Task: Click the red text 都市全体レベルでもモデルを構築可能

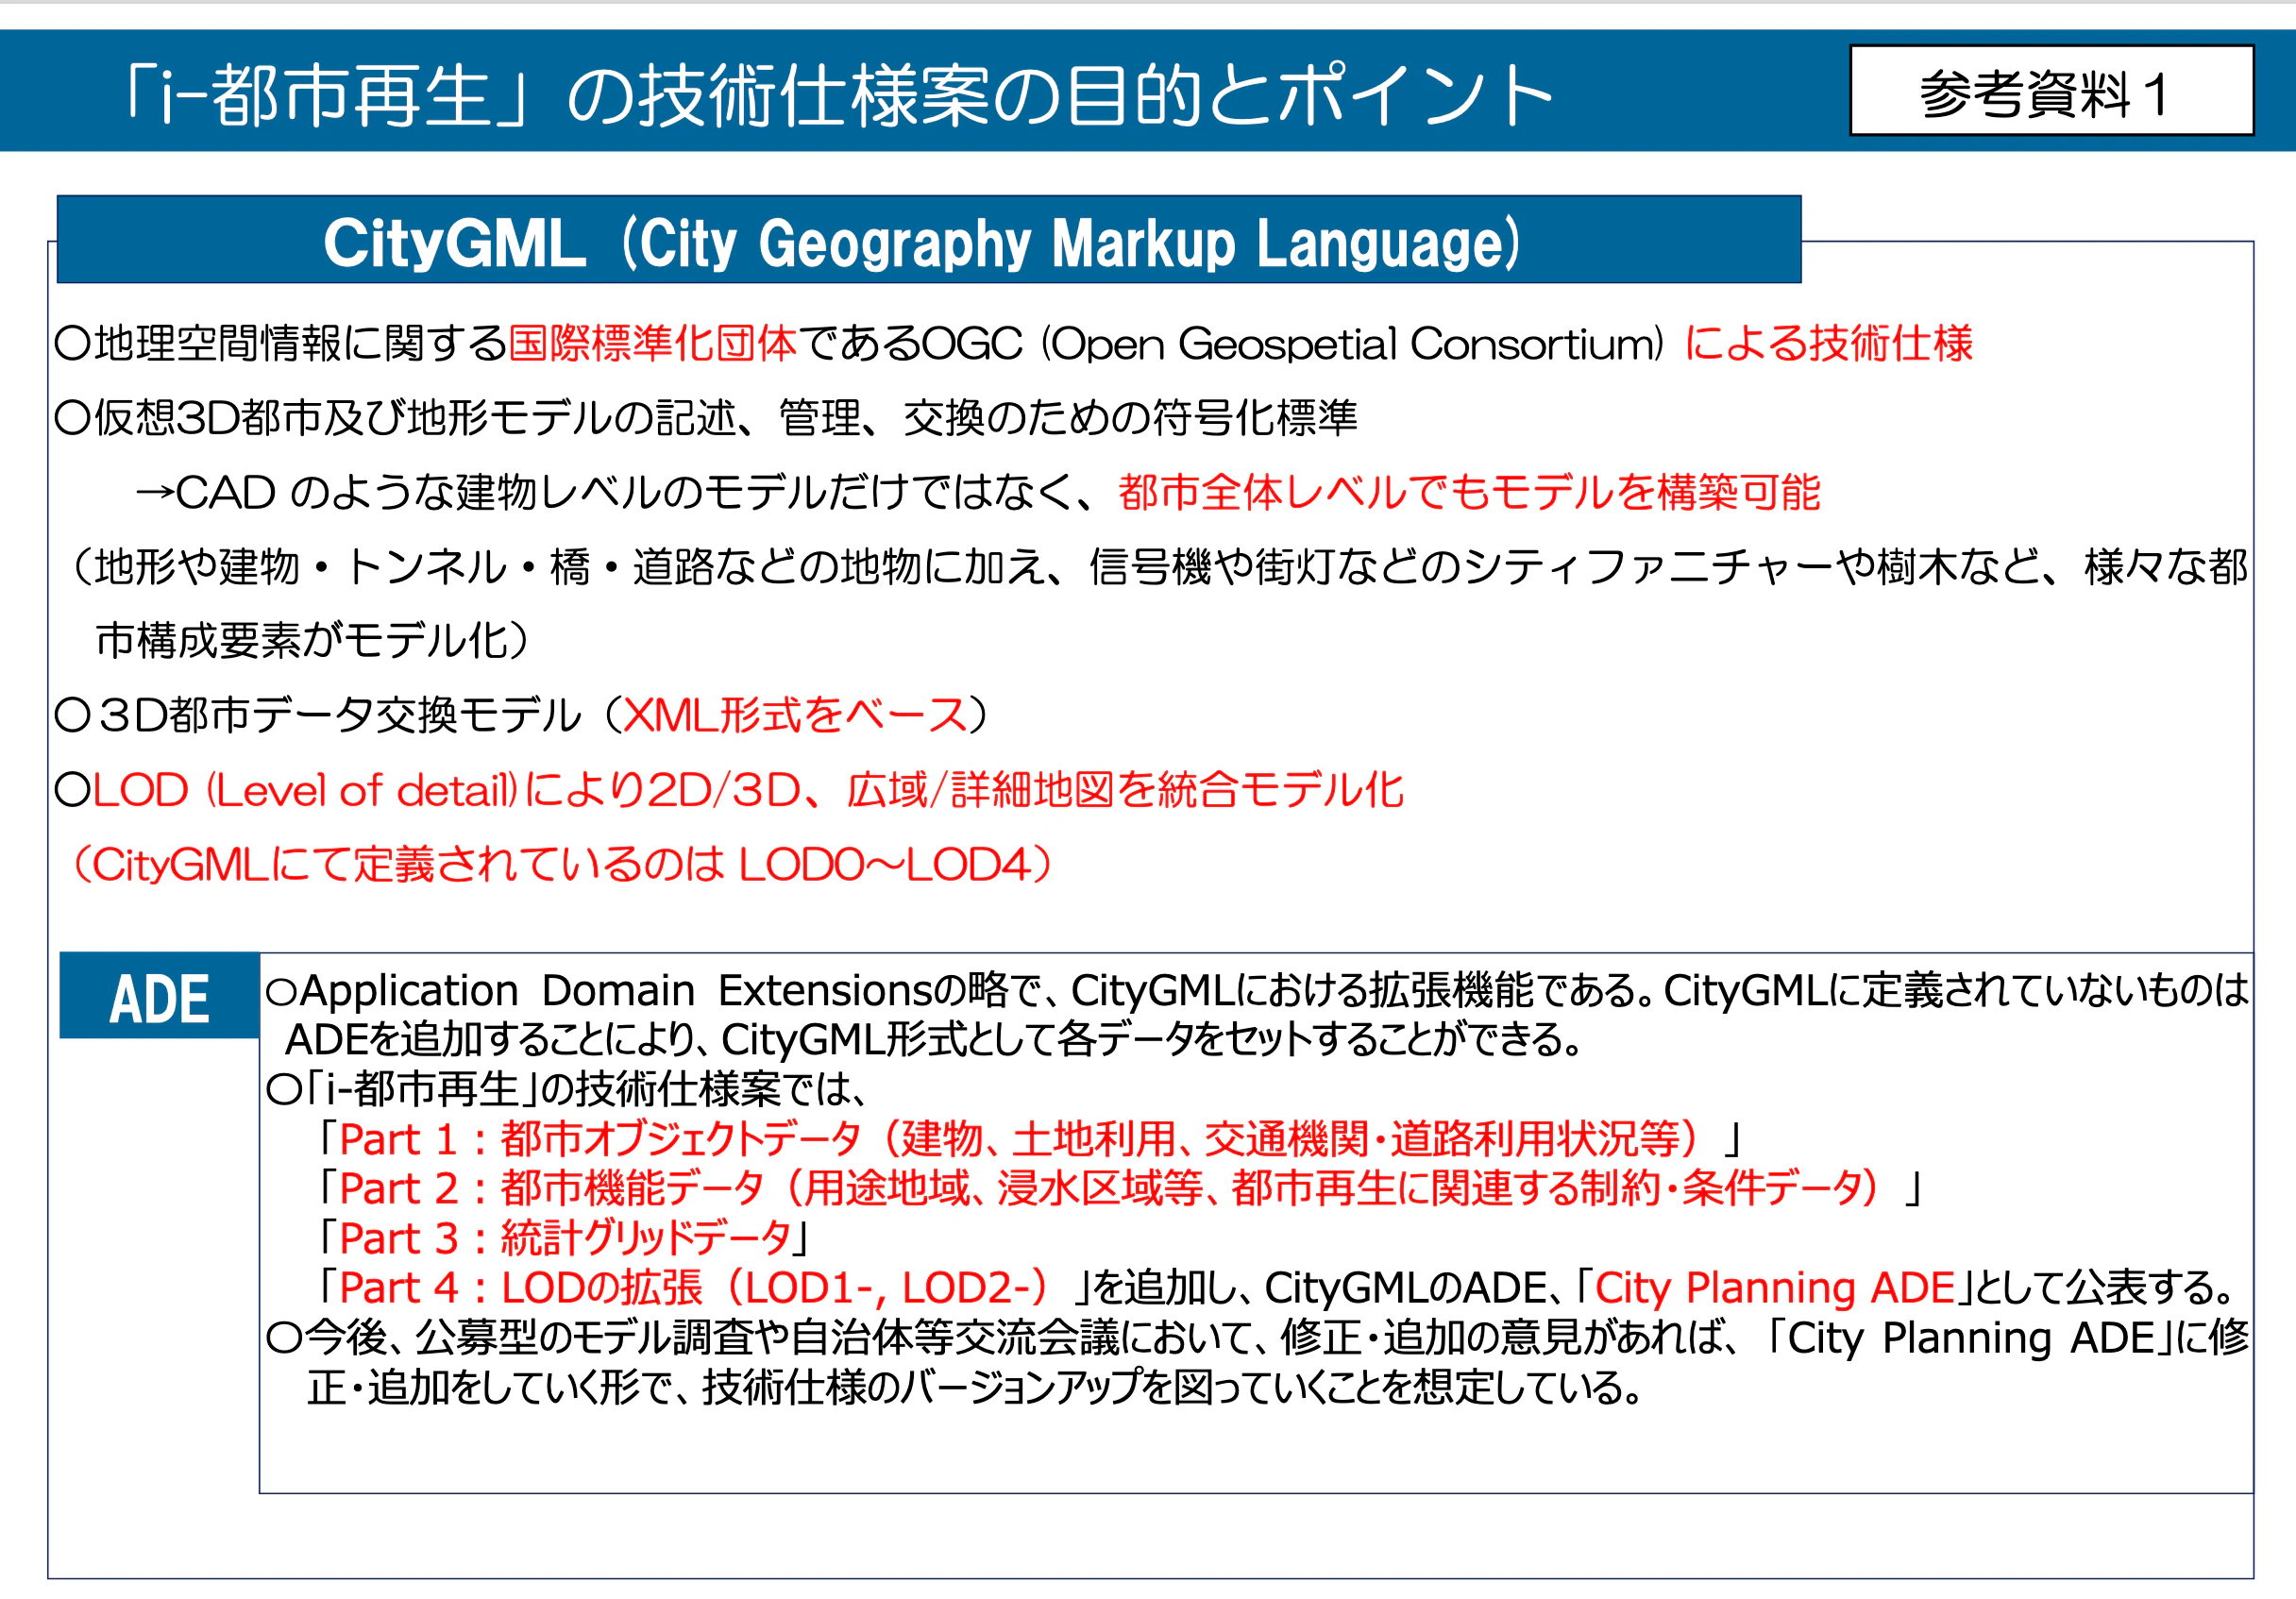Action: pyautogui.click(x=1469, y=493)
